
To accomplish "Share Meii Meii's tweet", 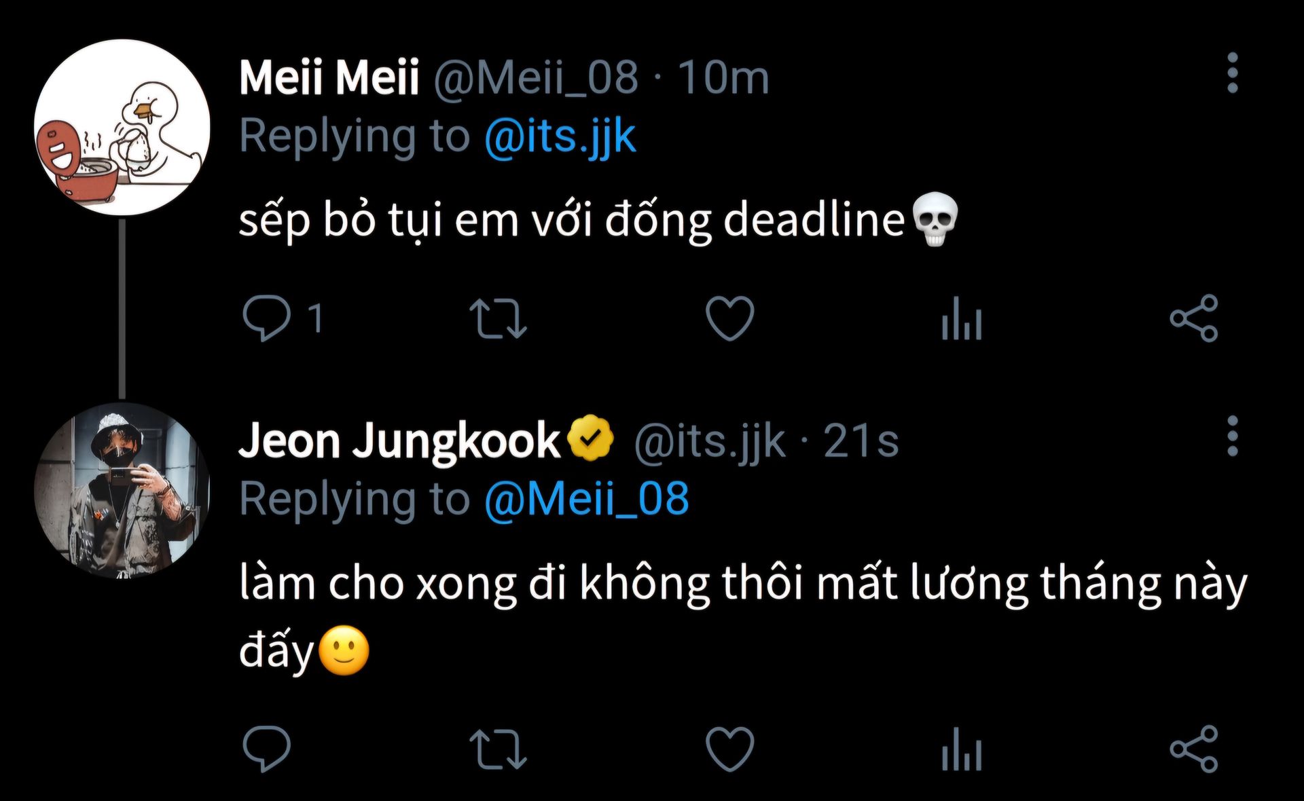I will click(1193, 318).
